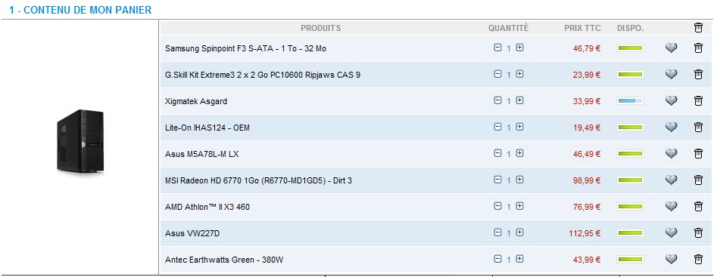Increase quantity of MSI Radeon HD 6770
The width and height of the screenshot is (717, 277).
click(519, 180)
